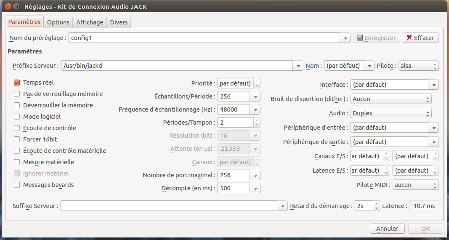
Task: Click the Nom du préréglage config1 field
Action: [x=204, y=38]
